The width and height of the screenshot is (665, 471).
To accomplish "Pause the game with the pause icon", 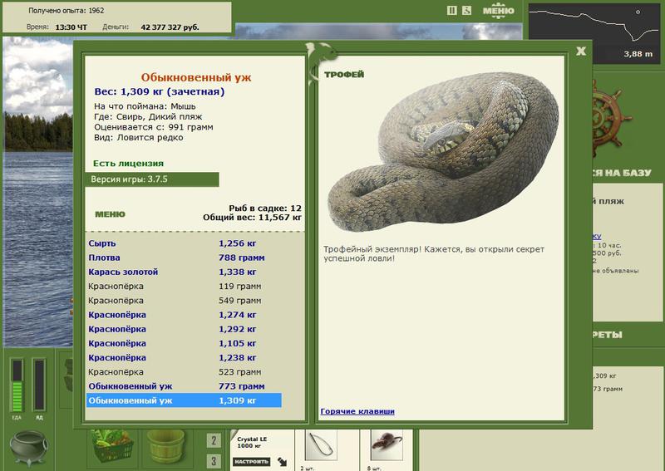I will tap(452, 11).
